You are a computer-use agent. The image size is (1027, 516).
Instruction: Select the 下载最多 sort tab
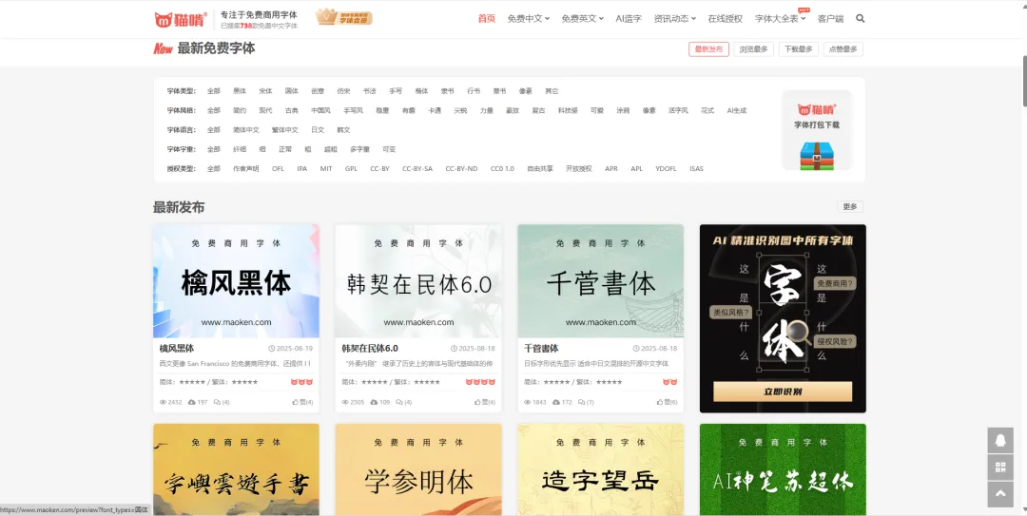(x=799, y=49)
